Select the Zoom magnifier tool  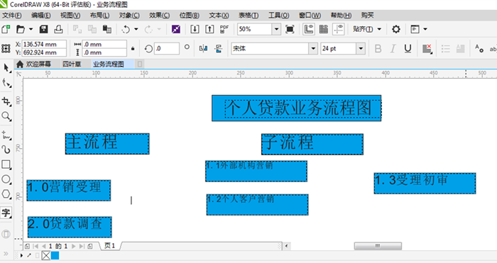[x=6, y=116]
